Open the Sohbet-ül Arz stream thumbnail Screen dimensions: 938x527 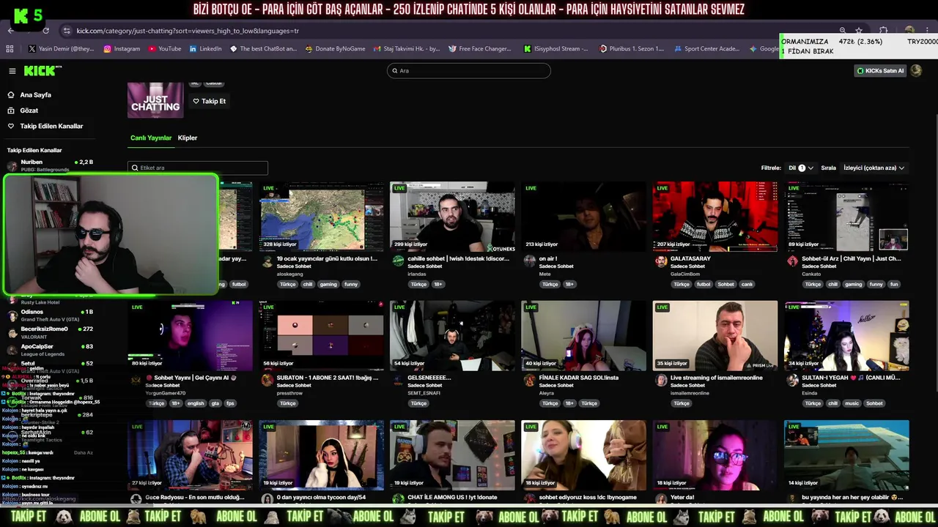pyautogui.click(x=846, y=217)
